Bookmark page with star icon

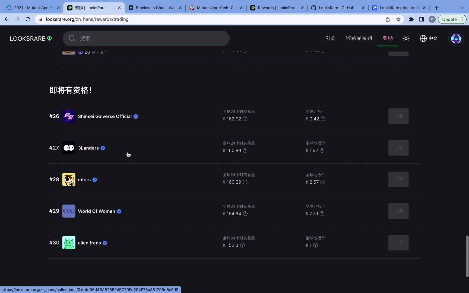(x=398, y=19)
